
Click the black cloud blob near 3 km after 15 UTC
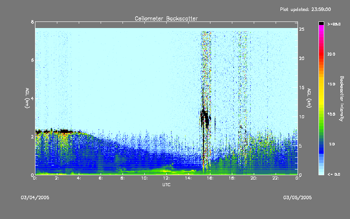(x=205, y=118)
